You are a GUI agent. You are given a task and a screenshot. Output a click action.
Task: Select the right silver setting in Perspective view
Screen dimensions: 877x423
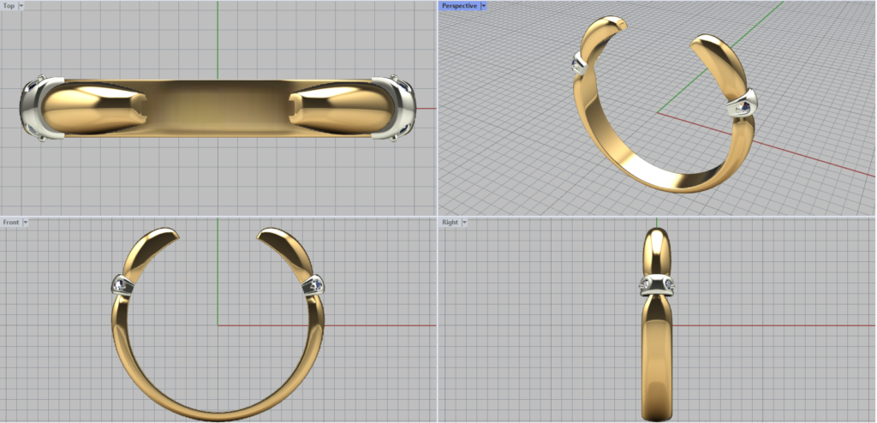(743, 104)
